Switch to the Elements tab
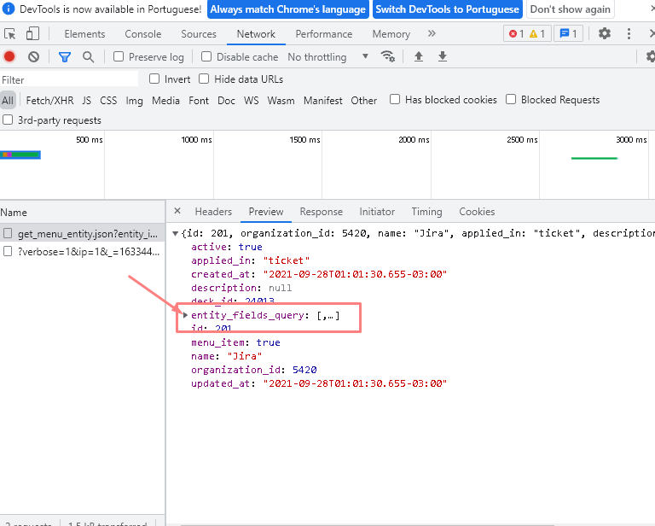 click(84, 34)
